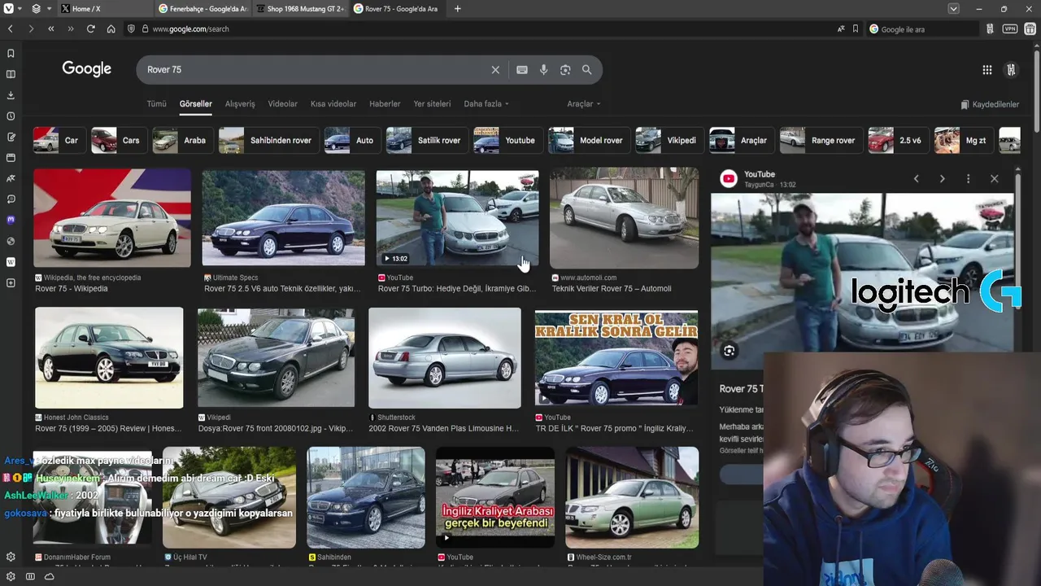The width and height of the screenshot is (1041, 586).
Task: Open Google Lens image search icon
Action: click(x=565, y=70)
